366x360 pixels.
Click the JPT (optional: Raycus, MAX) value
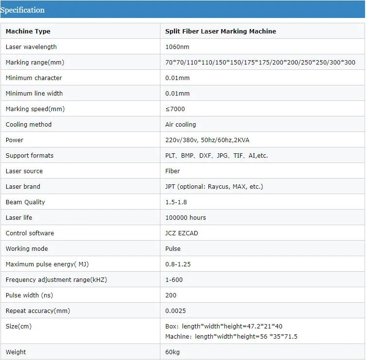click(x=214, y=187)
